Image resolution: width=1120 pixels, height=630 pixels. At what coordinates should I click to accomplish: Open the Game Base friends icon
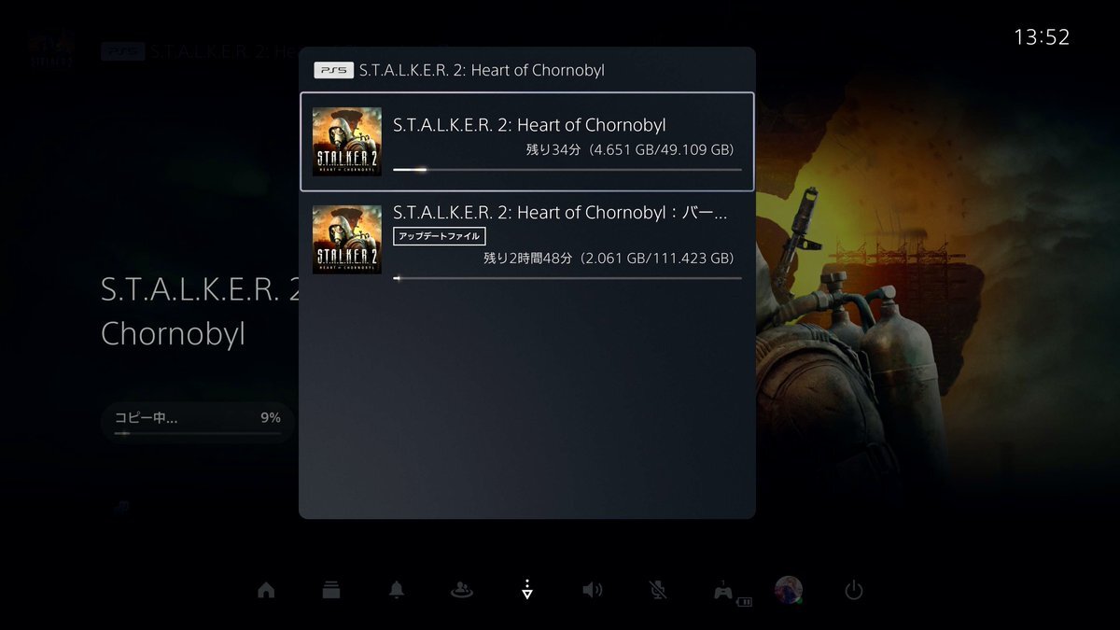(x=462, y=590)
